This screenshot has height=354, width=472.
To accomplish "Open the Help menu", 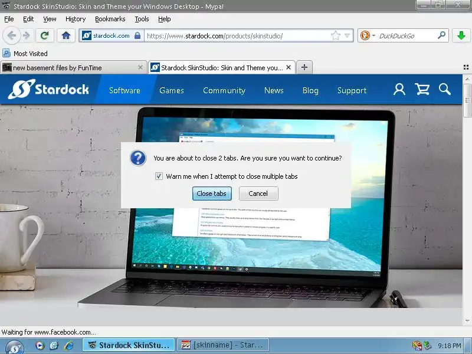I will (165, 19).
